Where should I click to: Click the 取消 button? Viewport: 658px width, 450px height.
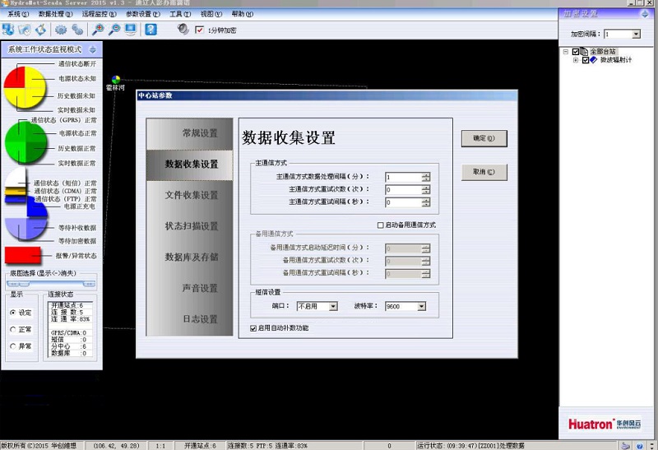pyautogui.click(x=484, y=172)
